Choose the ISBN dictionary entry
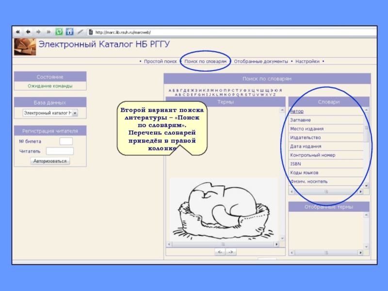The width and height of the screenshot is (388, 291). click(295, 164)
